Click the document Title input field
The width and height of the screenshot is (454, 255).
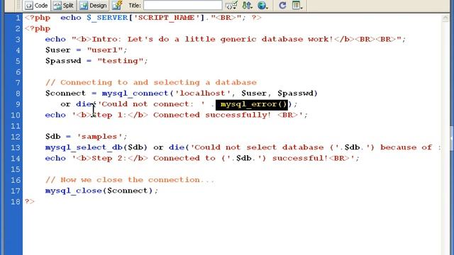point(183,5)
